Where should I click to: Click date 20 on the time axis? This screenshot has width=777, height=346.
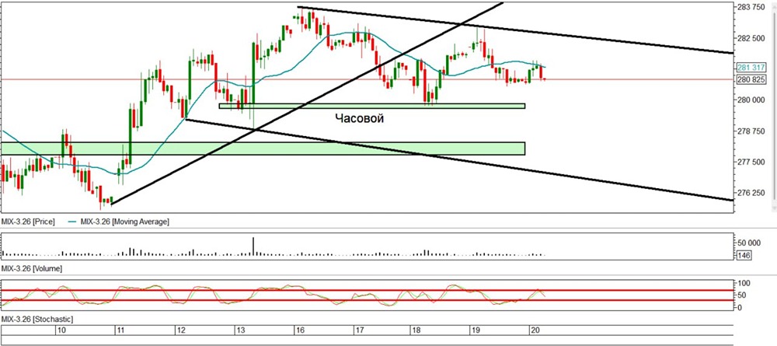(535, 330)
